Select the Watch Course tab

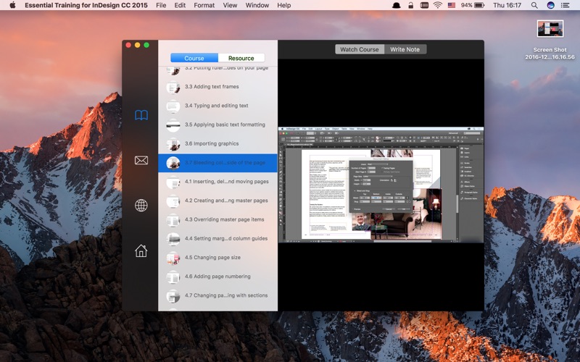[360, 49]
